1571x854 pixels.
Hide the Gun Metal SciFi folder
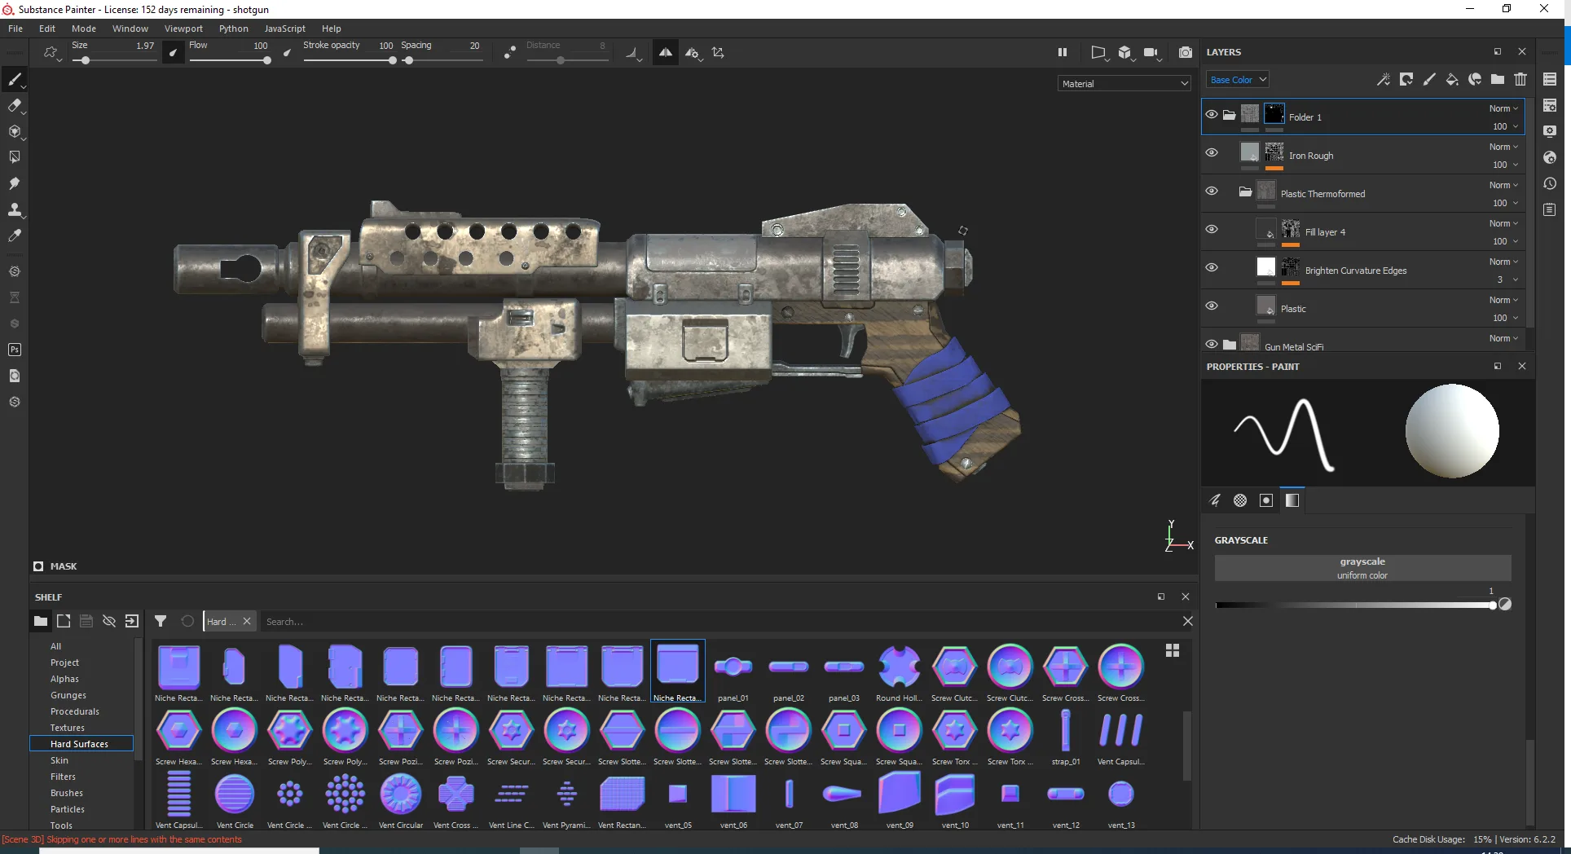tap(1212, 344)
